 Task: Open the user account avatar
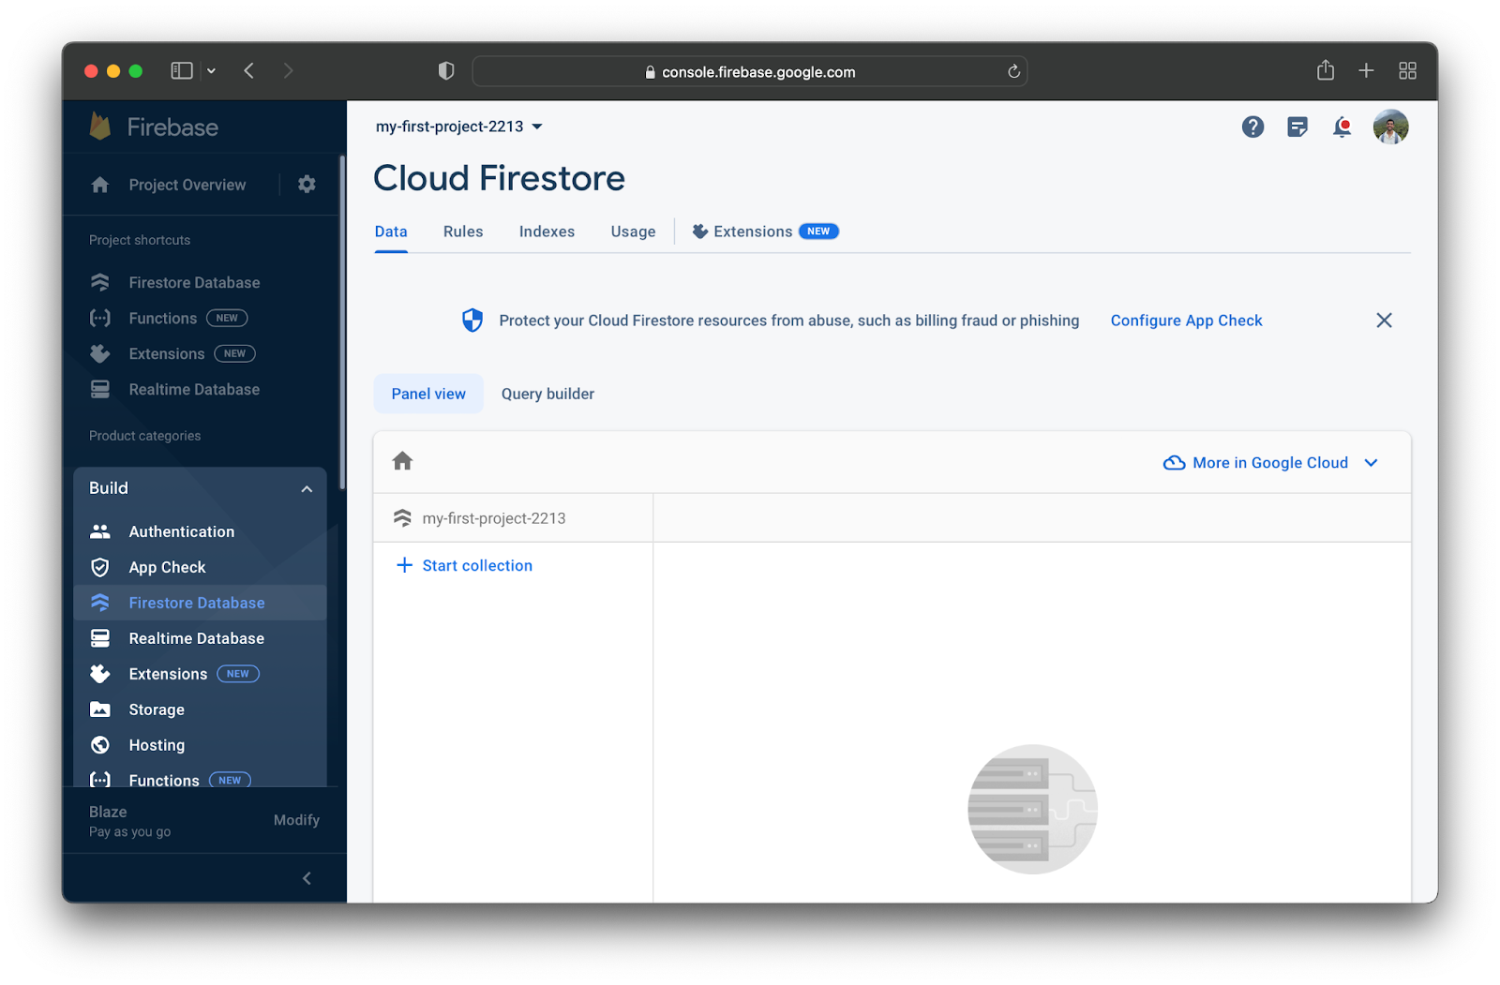pos(1390,127)
